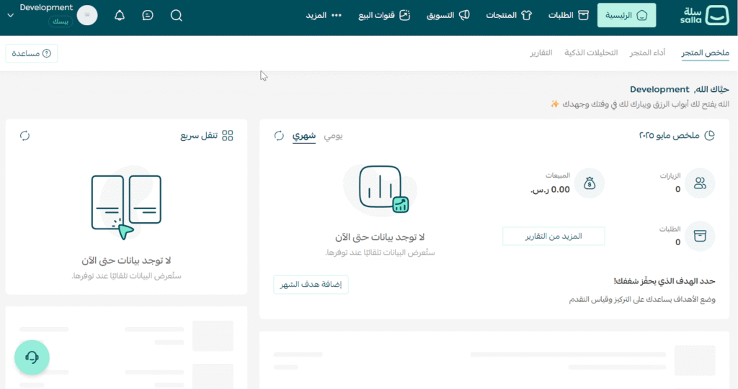Open the floating headset support button
The image size is (738, 389).
32,357
